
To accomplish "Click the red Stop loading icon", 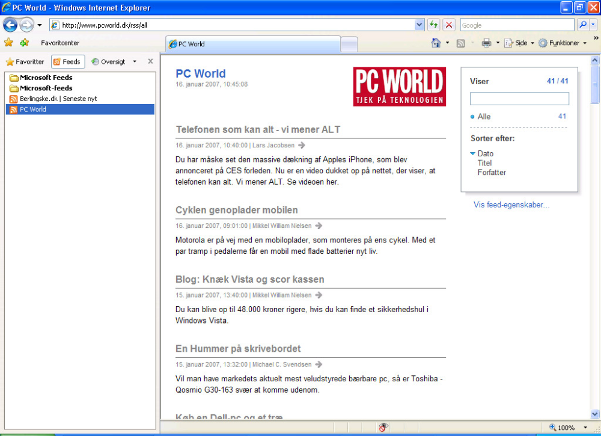I will [x=449, y=25].
